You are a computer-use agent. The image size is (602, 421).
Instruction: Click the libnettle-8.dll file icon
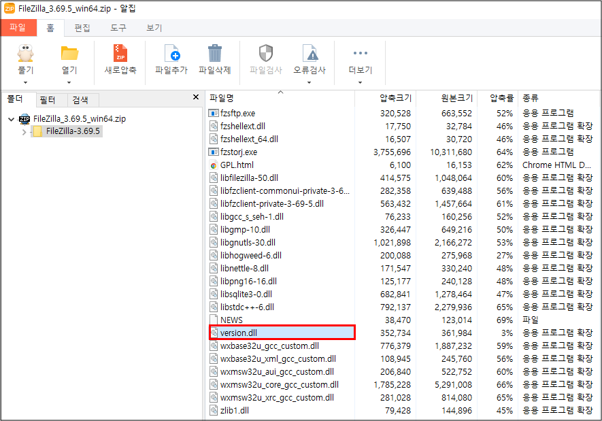pos(214,268)
